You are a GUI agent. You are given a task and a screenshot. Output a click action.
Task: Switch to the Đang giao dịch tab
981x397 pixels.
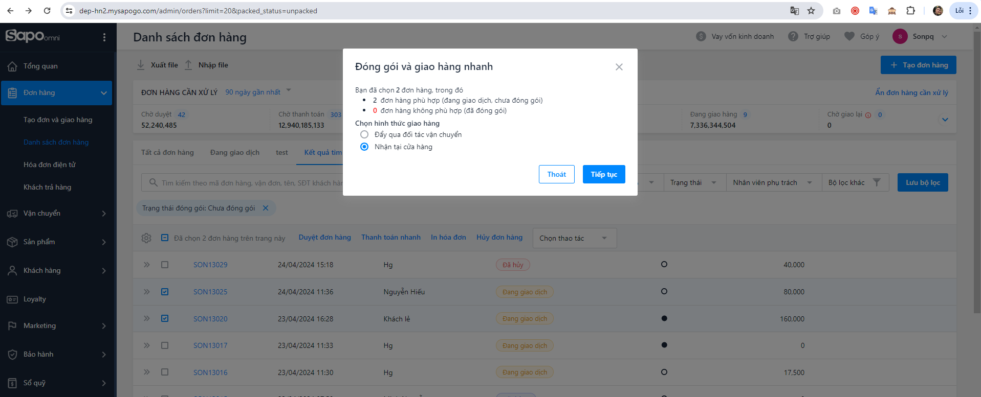pos(234,152)
